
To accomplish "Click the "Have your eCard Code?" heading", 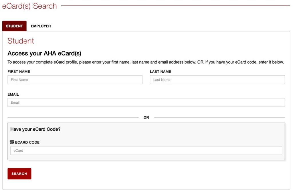I will coord(35,129).
